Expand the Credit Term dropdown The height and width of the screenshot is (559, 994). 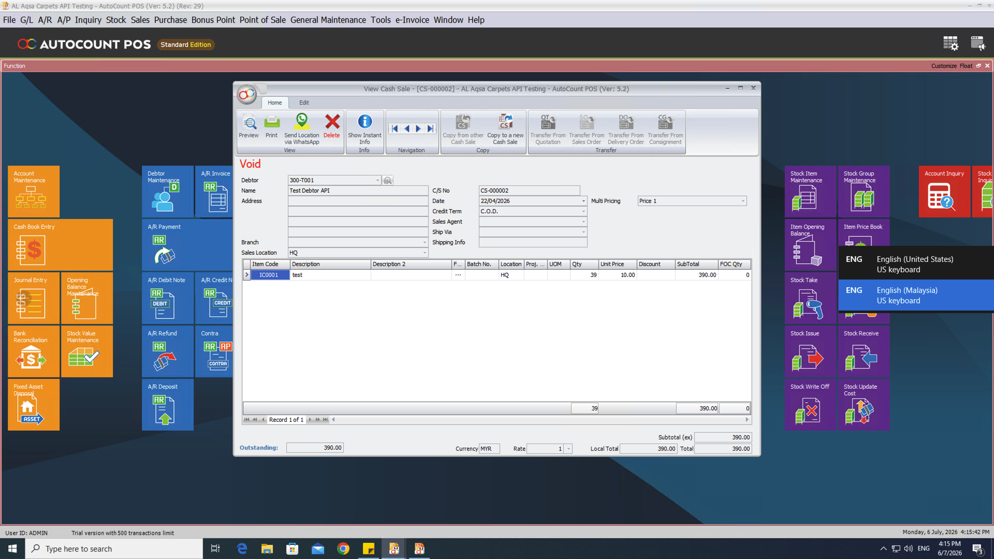pos(583,211)
